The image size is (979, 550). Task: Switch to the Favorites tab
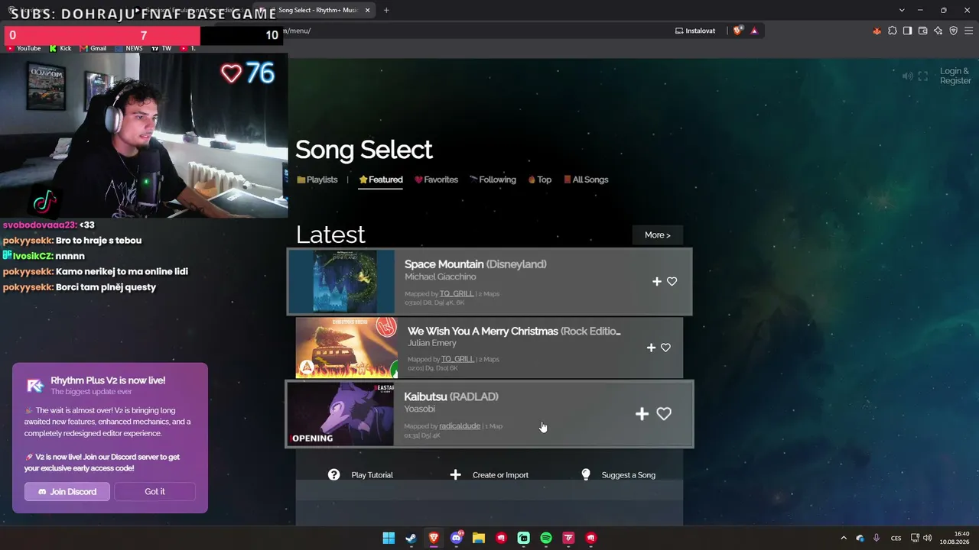pyautogui.click(x=436, y=180)
